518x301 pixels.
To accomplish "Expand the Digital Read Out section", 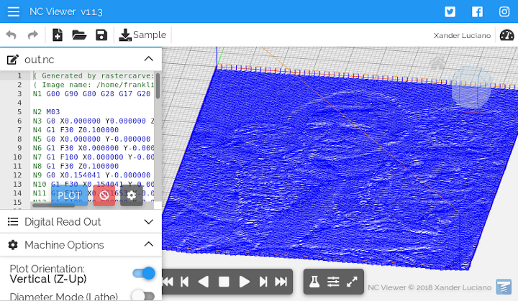I will tap(149, 222).
